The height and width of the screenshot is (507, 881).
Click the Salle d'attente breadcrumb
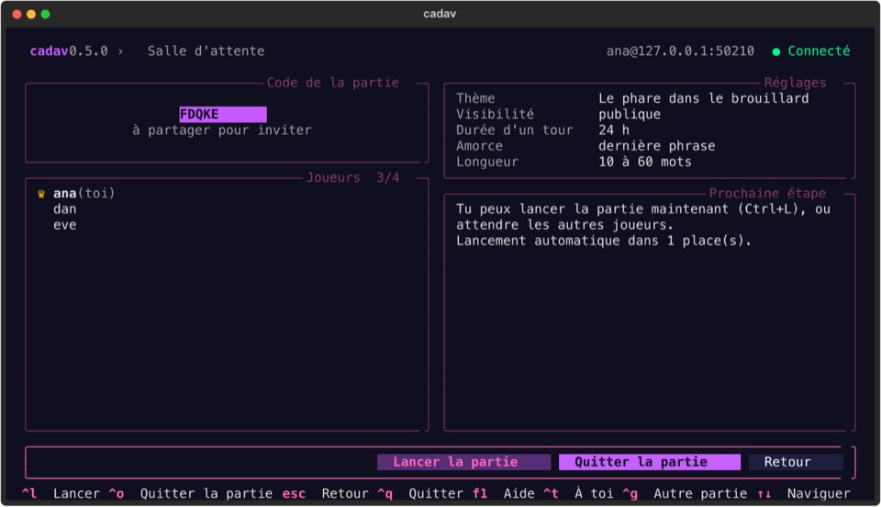(206, 51)
